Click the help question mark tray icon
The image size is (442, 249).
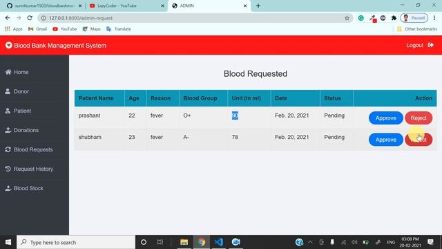(x=299, y=242)
